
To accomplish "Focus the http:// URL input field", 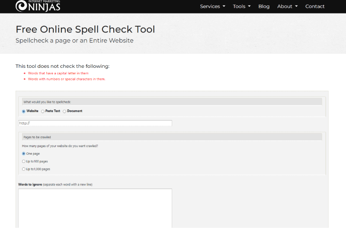I will point(95,123).
